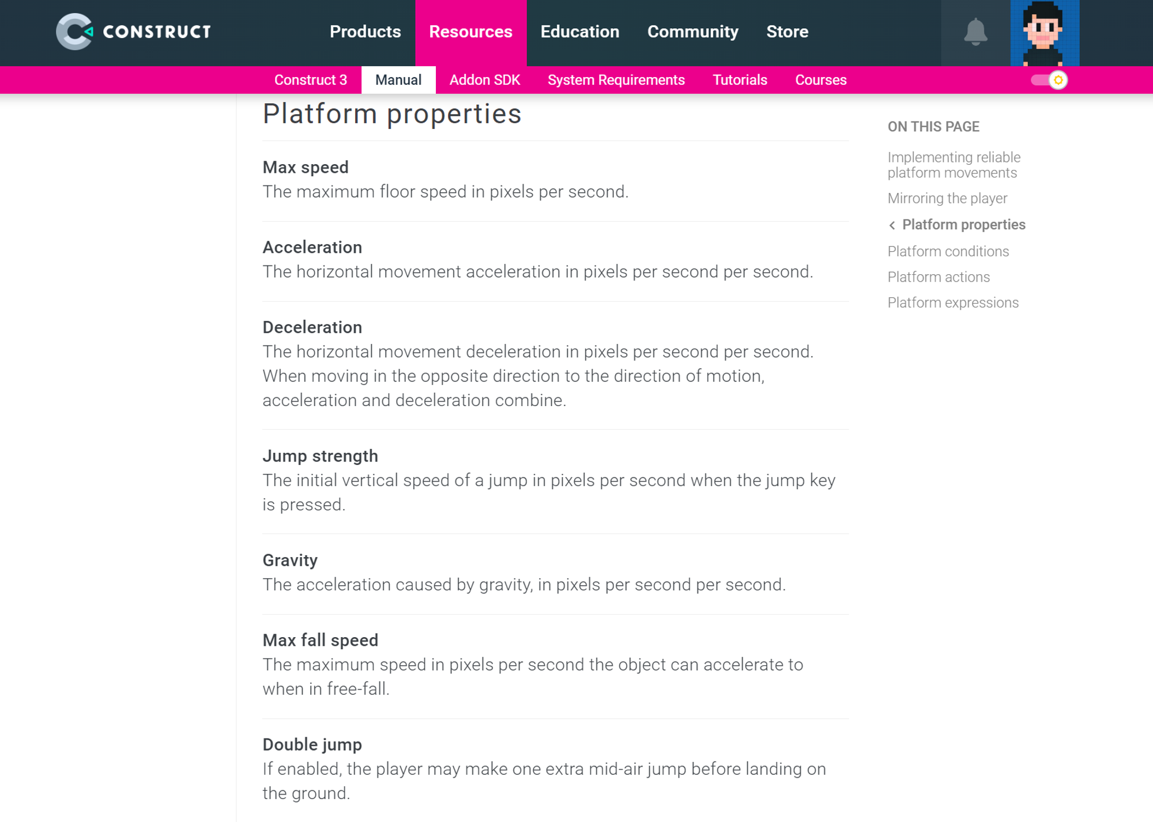Open the user profile avatar
The image size is (1153, 822).
(1044, 33)
